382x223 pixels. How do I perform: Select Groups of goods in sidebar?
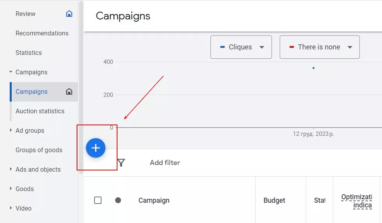[39, 150]
